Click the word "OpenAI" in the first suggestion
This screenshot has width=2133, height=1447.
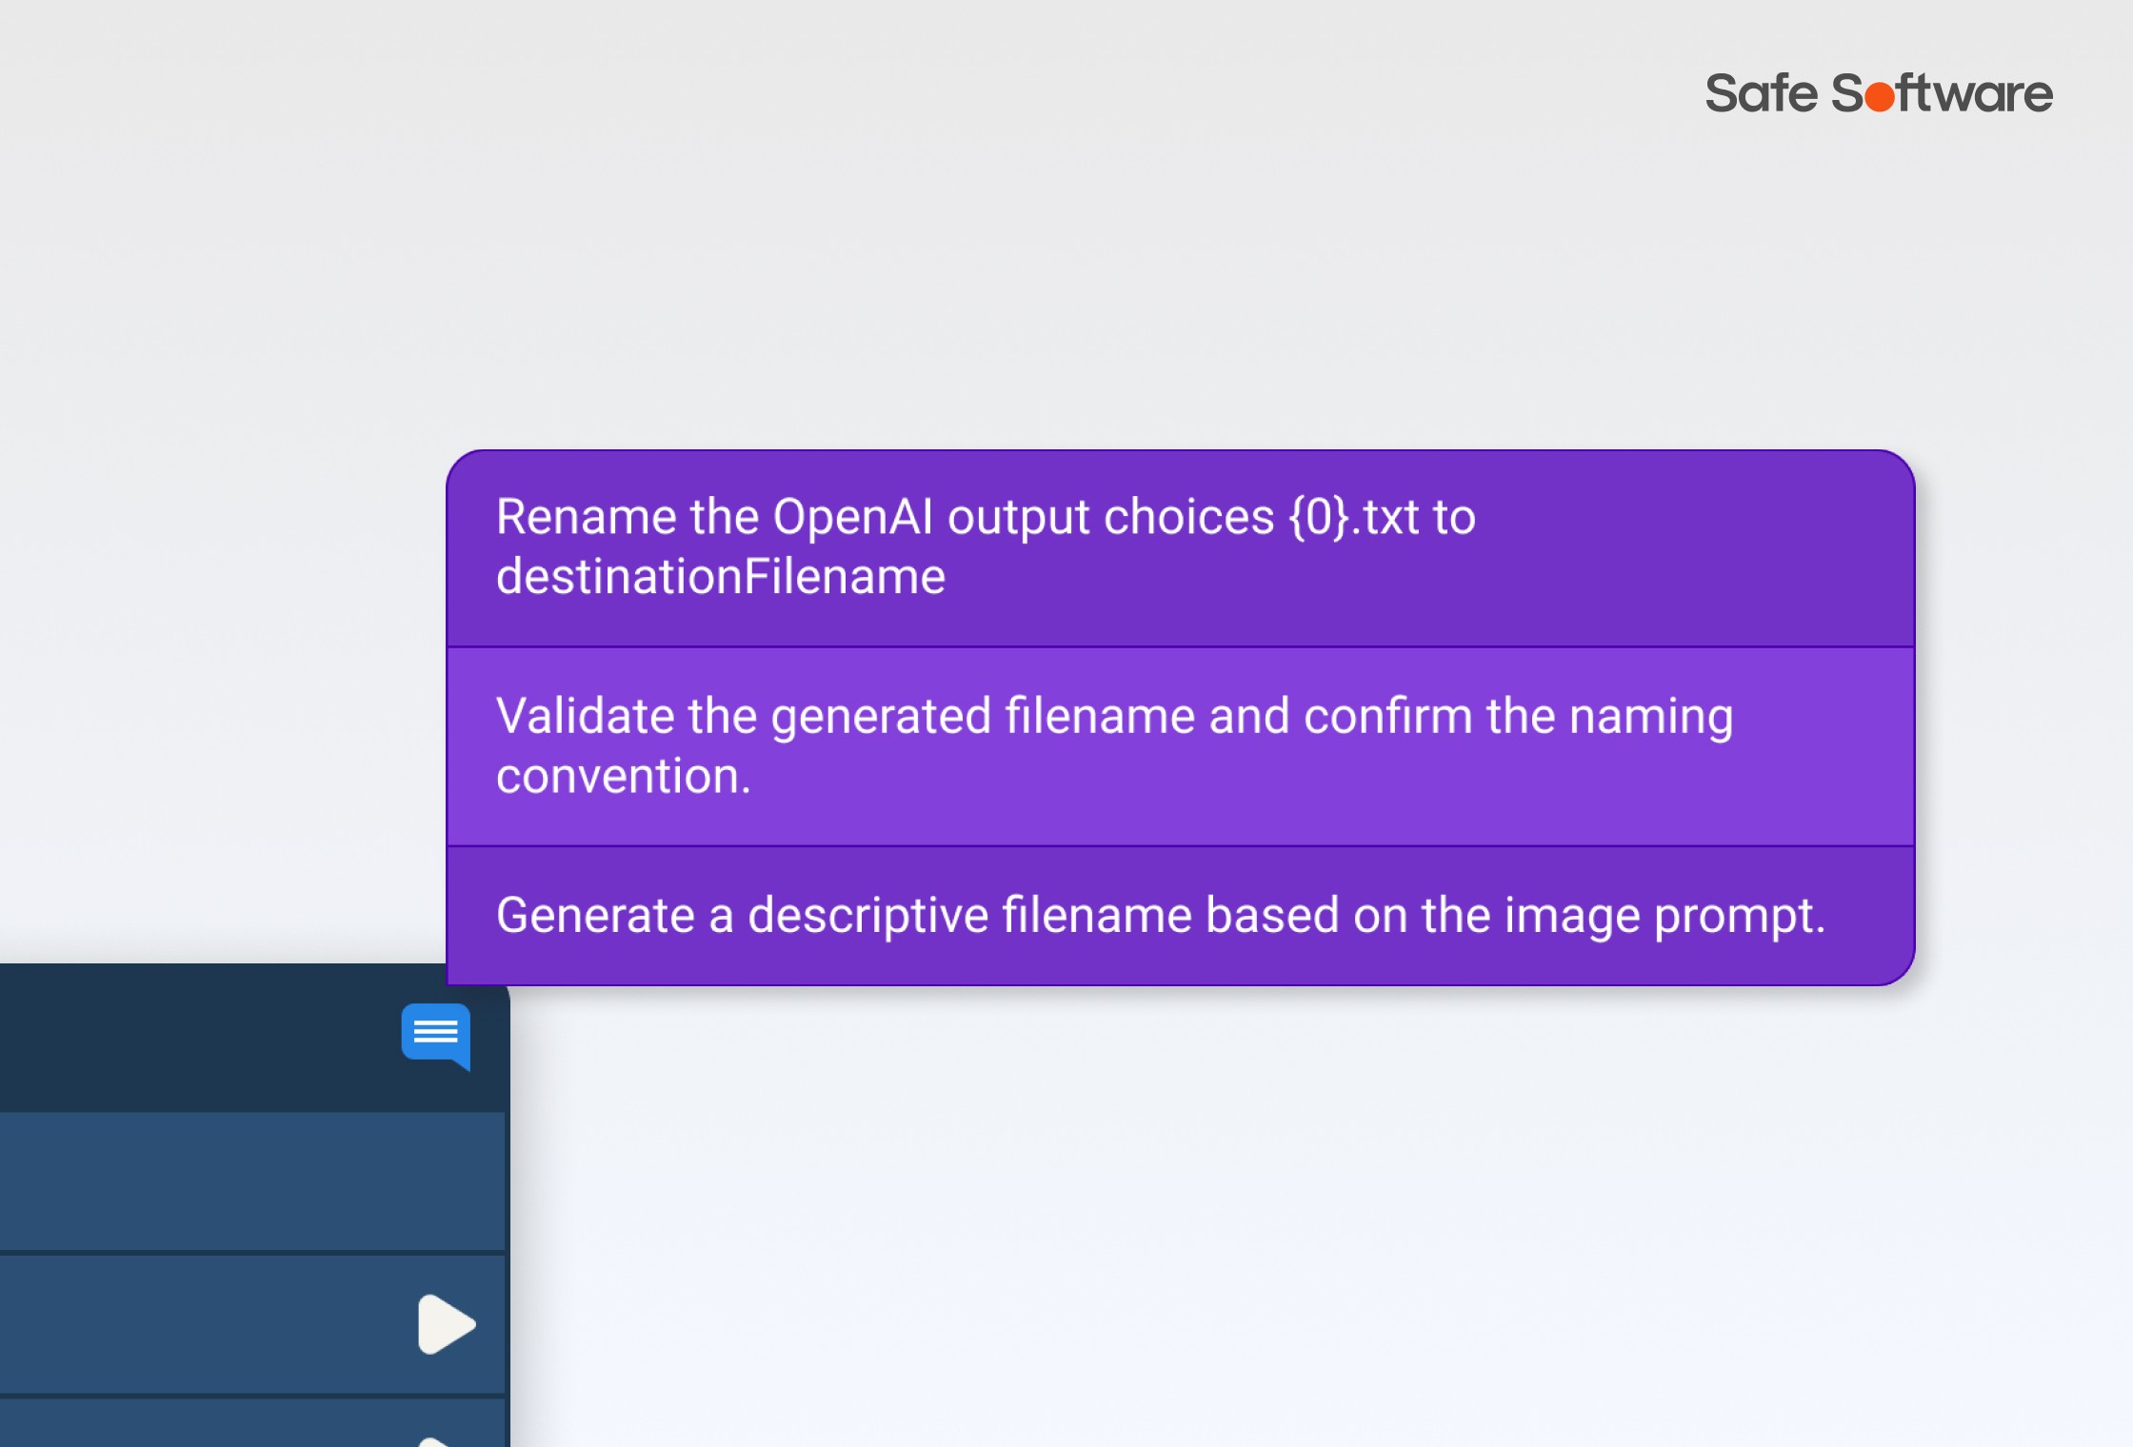click(x=853, y=518)
